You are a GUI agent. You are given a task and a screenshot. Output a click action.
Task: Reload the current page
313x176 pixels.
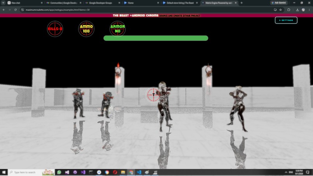point(16,10)
